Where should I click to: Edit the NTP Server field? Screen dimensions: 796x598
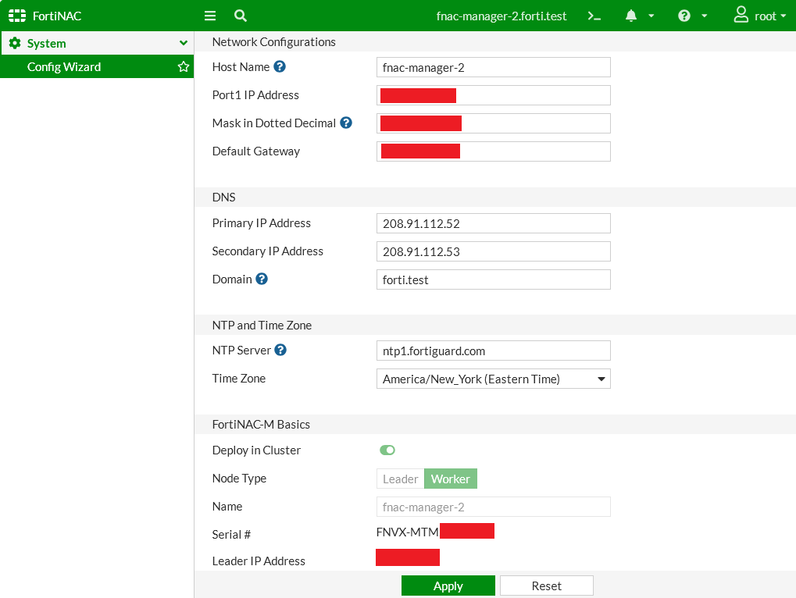(x=494, y=351)
